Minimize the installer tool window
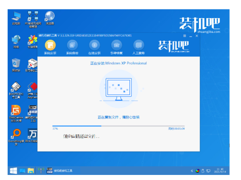This screenshot has height=180, width=241. click(x=191, y=36)
